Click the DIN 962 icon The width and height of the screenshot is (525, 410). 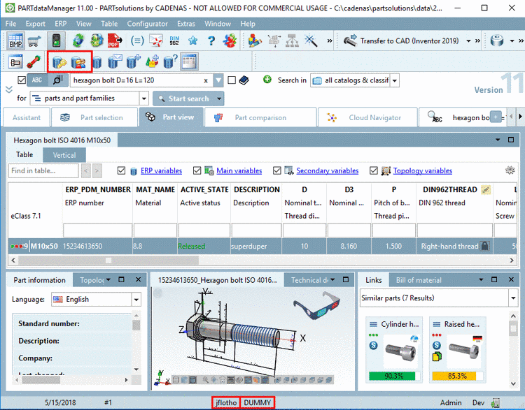point(174,41)
